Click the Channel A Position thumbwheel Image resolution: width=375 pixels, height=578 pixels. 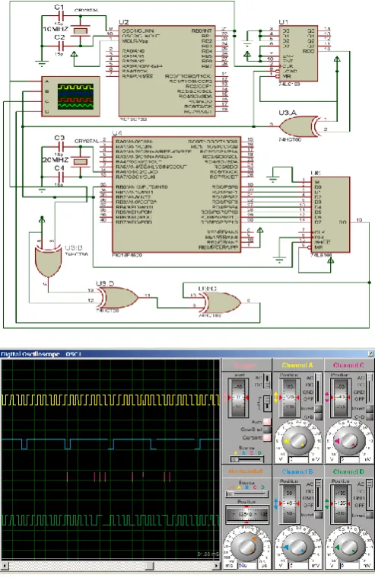tap(289, 398)
